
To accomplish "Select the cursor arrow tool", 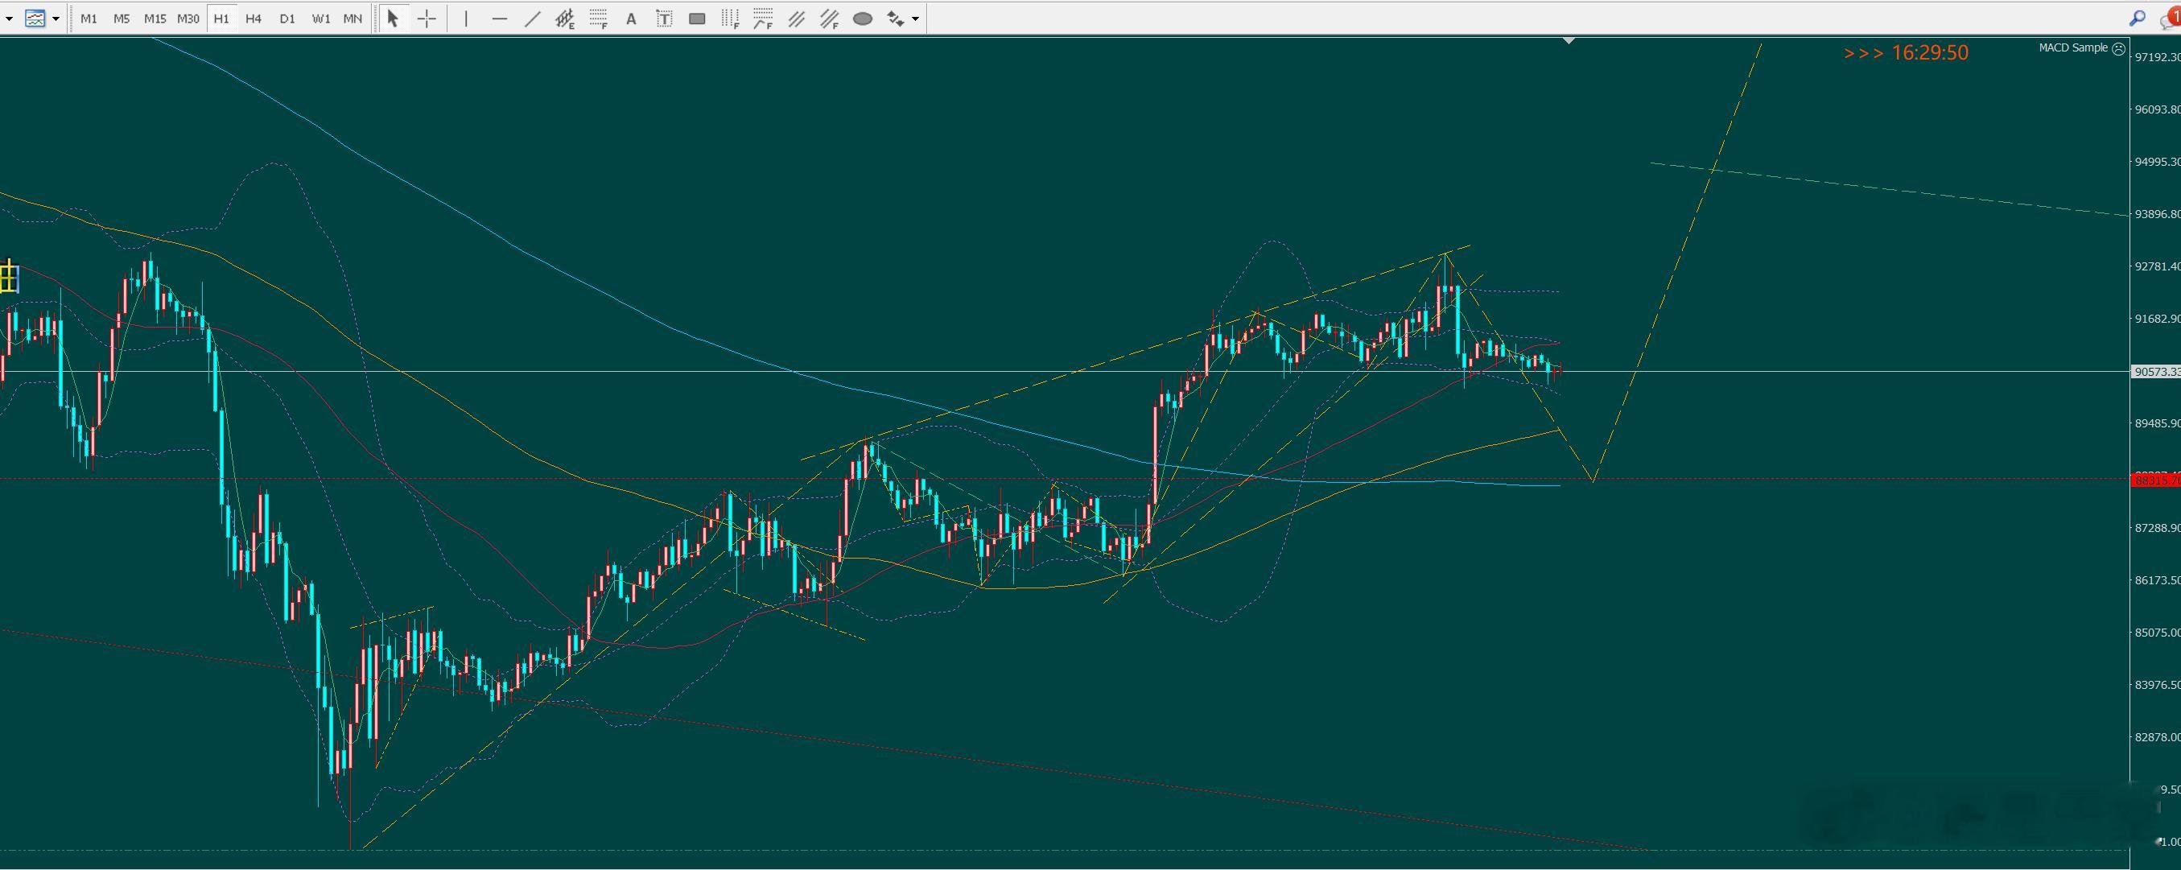I will point(392,19).
